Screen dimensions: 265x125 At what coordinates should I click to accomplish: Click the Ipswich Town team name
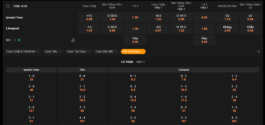(x=15, y=18)
